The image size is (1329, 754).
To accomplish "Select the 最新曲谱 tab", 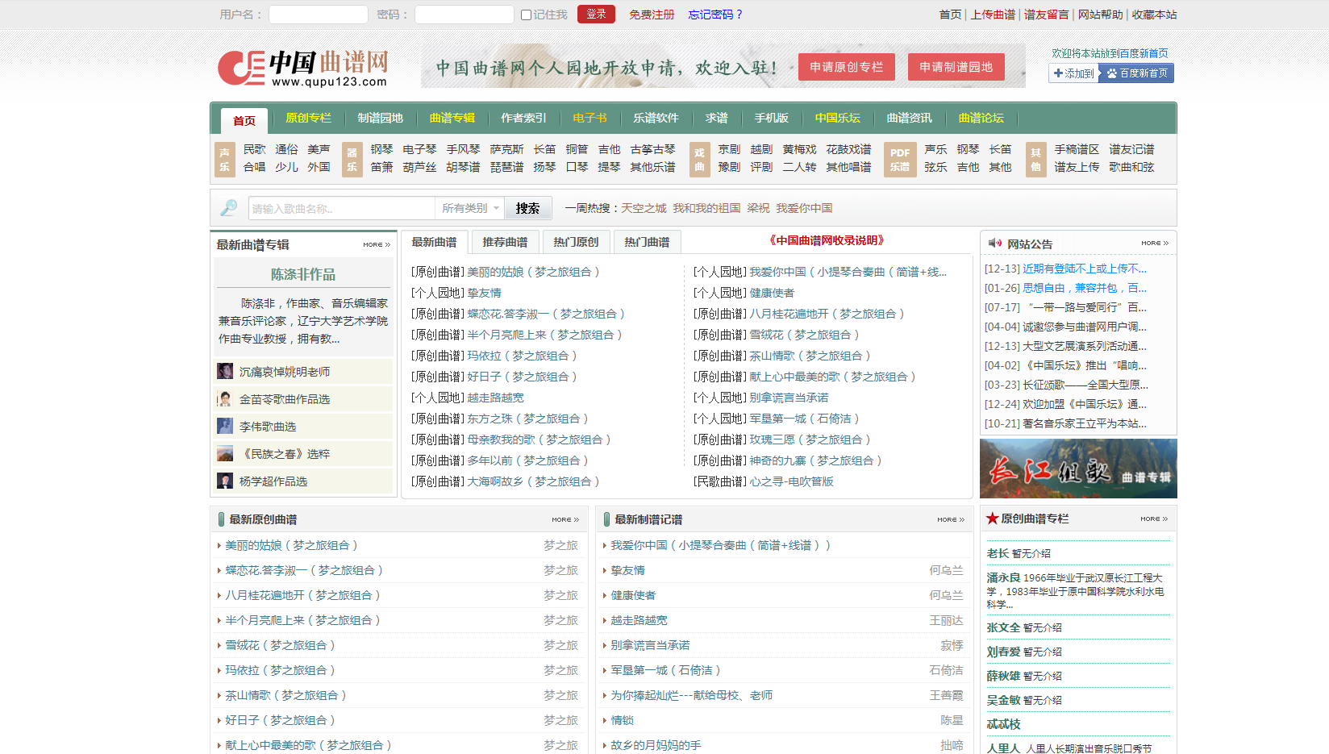I will pyautogui.click(x=434, y=242).
